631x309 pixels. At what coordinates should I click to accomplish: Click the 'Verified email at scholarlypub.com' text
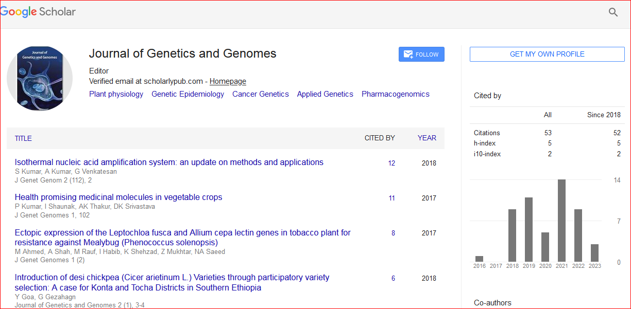147,81
